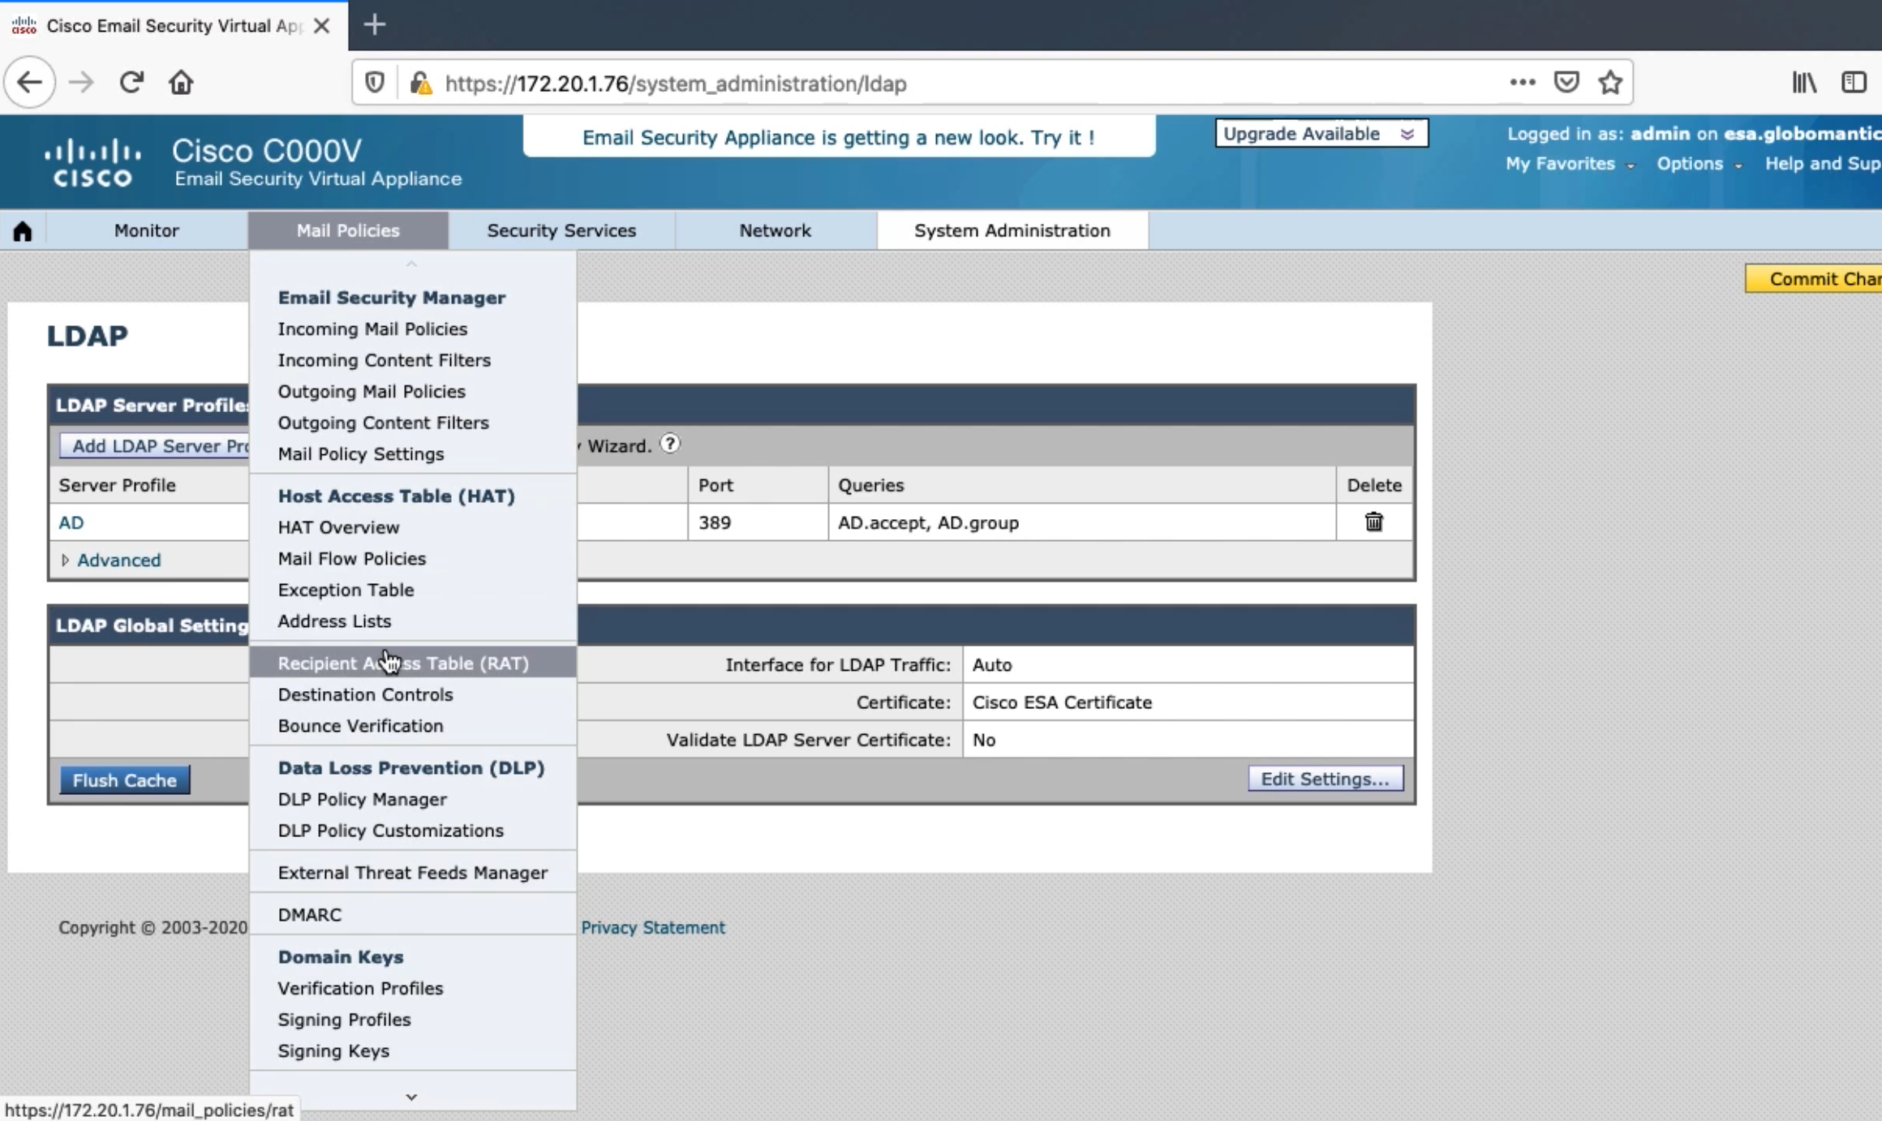Reload the current page
The image size is (1882, 1121).
[131, 82]
